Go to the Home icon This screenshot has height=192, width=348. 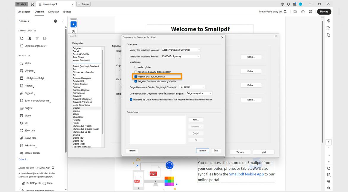click(x=33, y=4)
